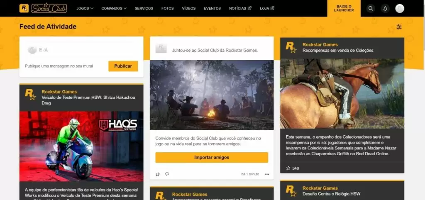Click the 'Feed de Atividade' heading
Image resolution: width=425 pixels, height=200 pixels.
click(48, 27)
